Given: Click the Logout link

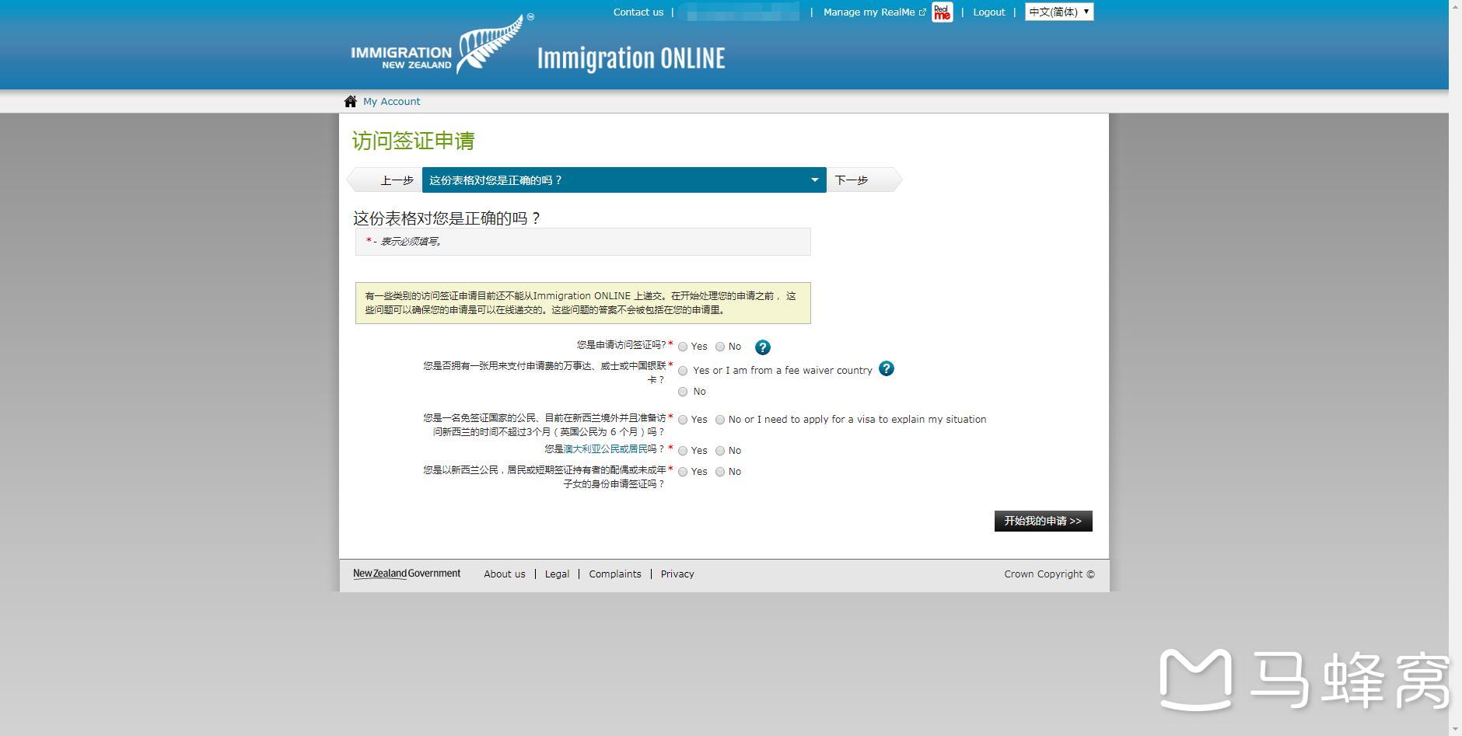Looking at the screenshot, I should tap(988, 12).
